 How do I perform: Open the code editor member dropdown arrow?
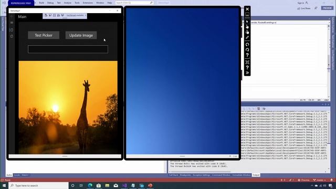[x=329, y=22]
